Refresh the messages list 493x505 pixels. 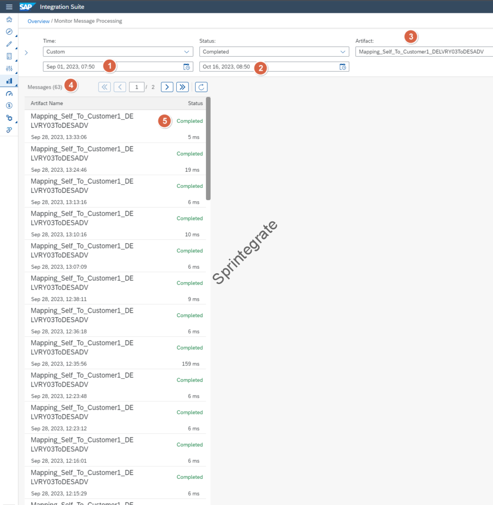(201, 87)
